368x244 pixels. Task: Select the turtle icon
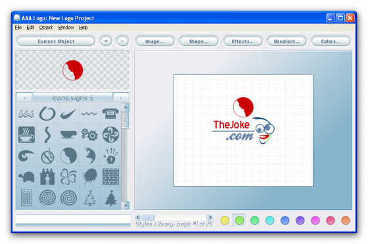26,177
